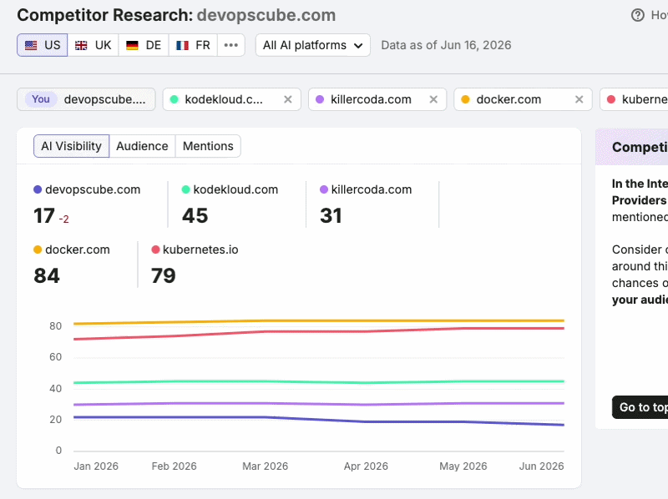The height and width of the screenshot is (499, 668).
Task: Remove kodekloud.com competitor chip
Action: pyautogui.click(x=288, y=99)
